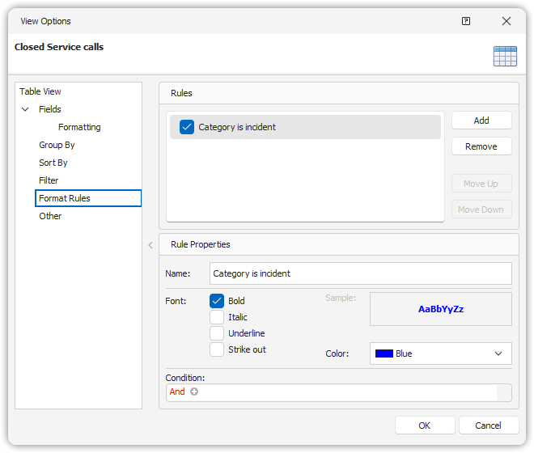Close the View Options dialog

[506, 21]
